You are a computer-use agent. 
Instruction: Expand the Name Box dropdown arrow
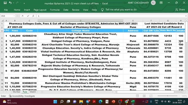(14, 16)
